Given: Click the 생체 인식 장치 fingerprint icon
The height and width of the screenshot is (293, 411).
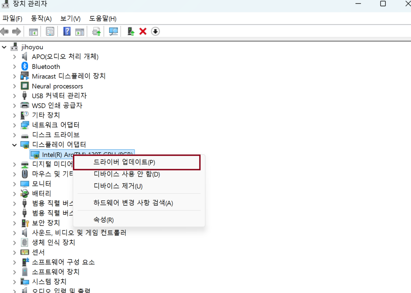Looking at the screenshot, I should 25,242.
